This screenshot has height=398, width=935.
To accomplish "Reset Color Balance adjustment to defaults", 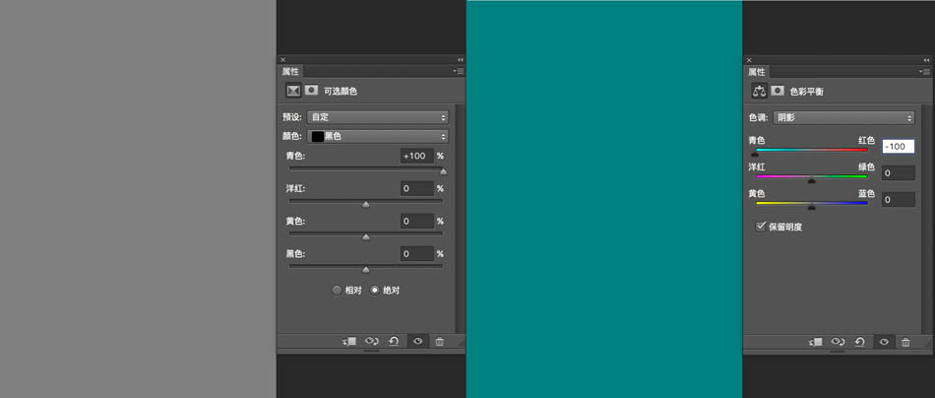I will (860, 341).
